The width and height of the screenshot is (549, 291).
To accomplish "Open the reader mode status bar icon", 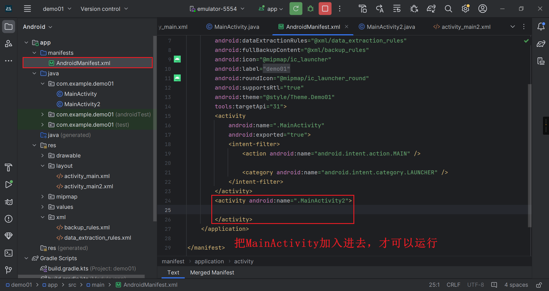I will pyautogui.click(x=494, y=285).
